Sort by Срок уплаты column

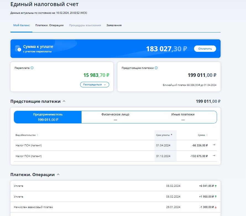point(164,135)
